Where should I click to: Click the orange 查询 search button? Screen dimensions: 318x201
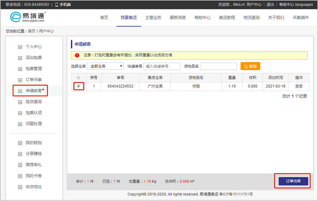coord(250,66)
